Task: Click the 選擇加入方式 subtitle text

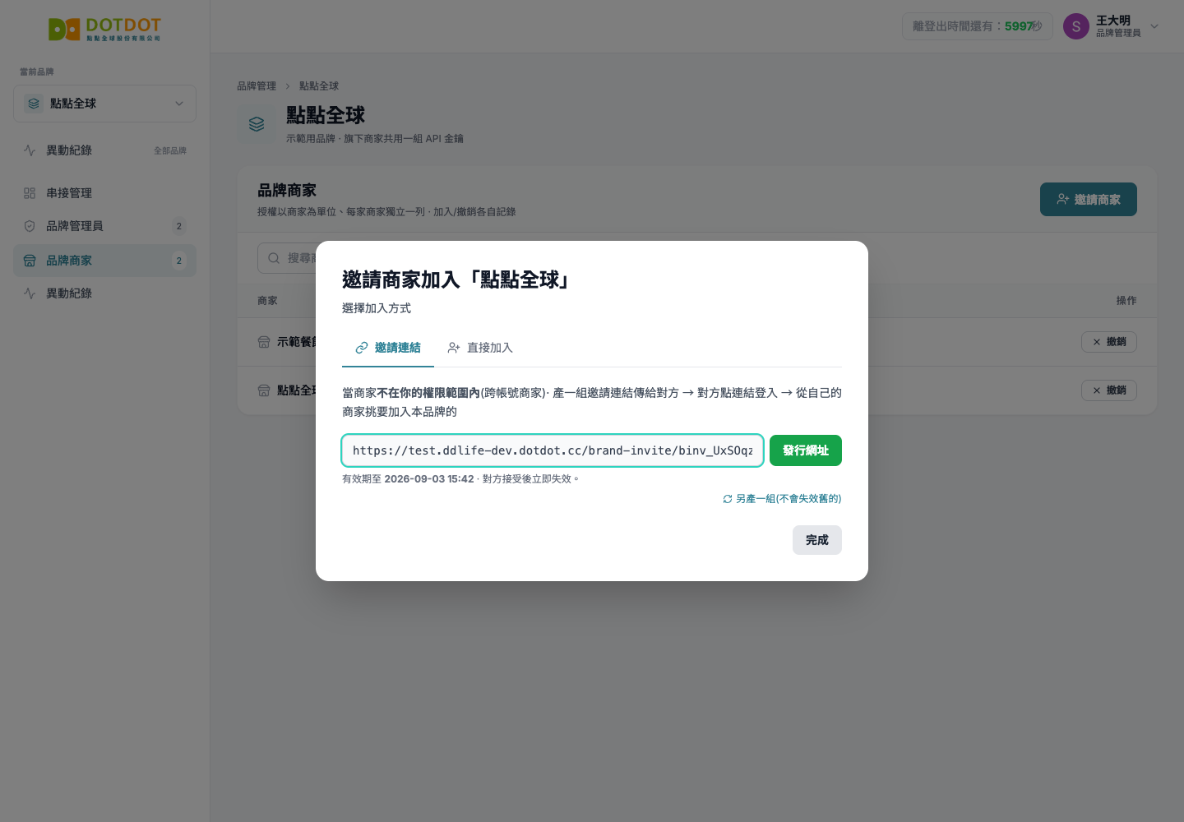Action: click(x=377, y=308)
